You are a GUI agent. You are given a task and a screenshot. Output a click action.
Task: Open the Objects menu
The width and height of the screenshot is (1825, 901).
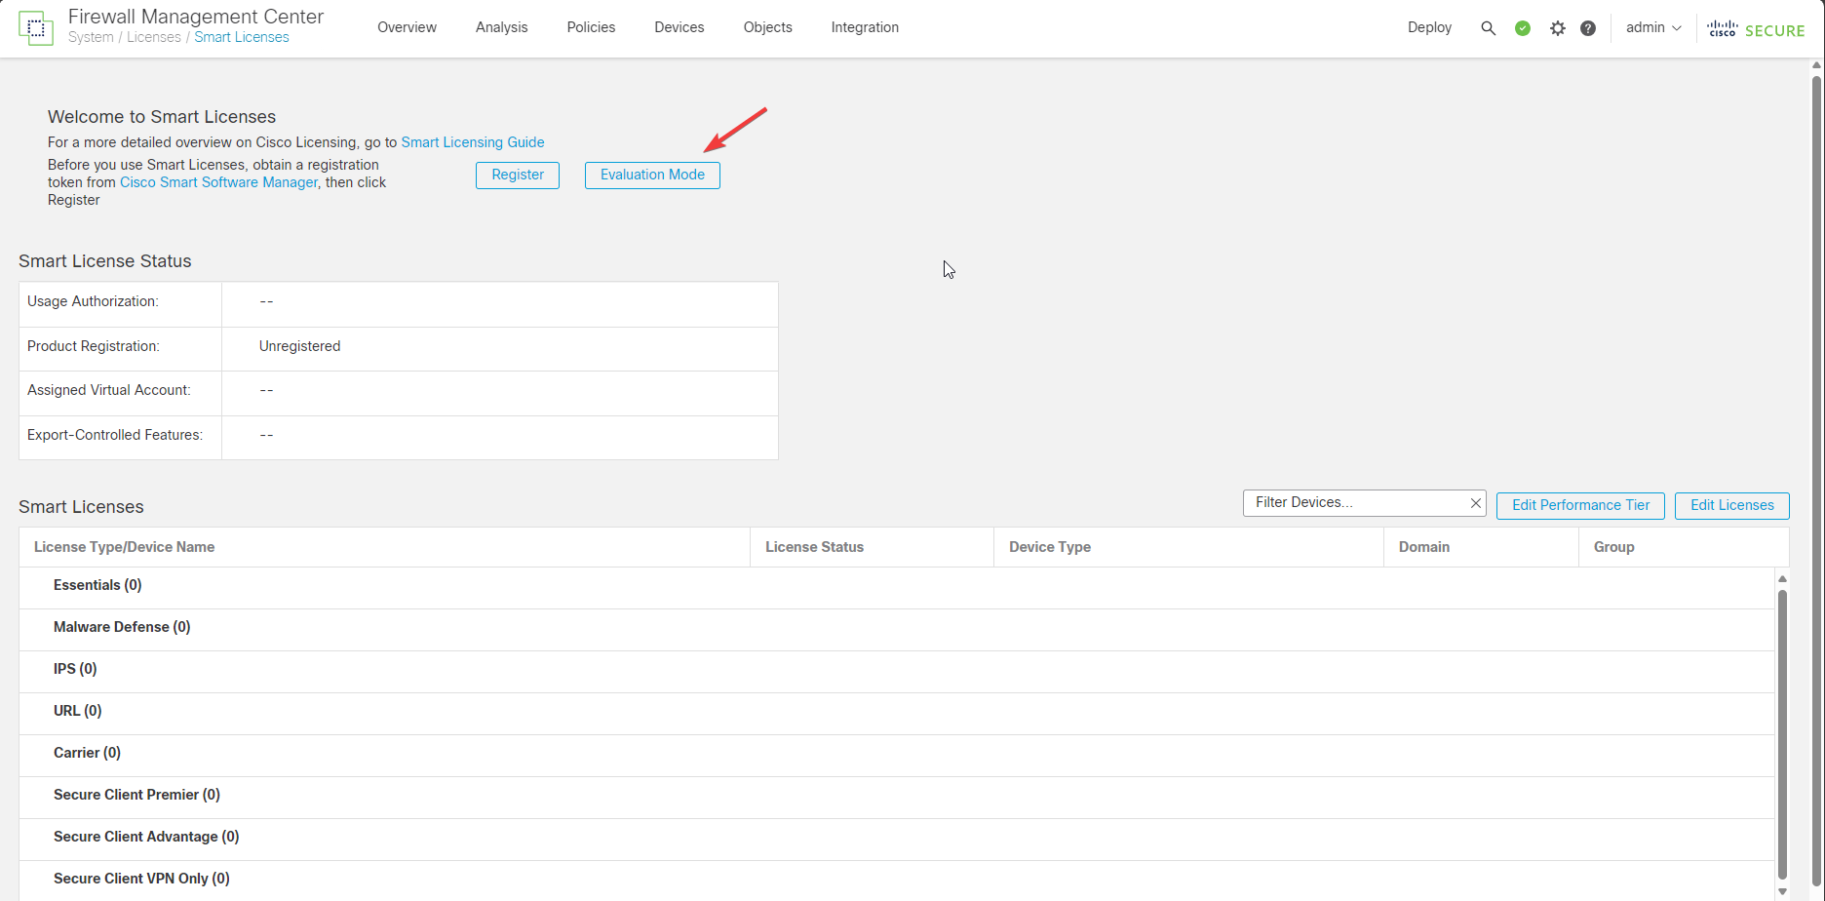(x=767, y=27)
